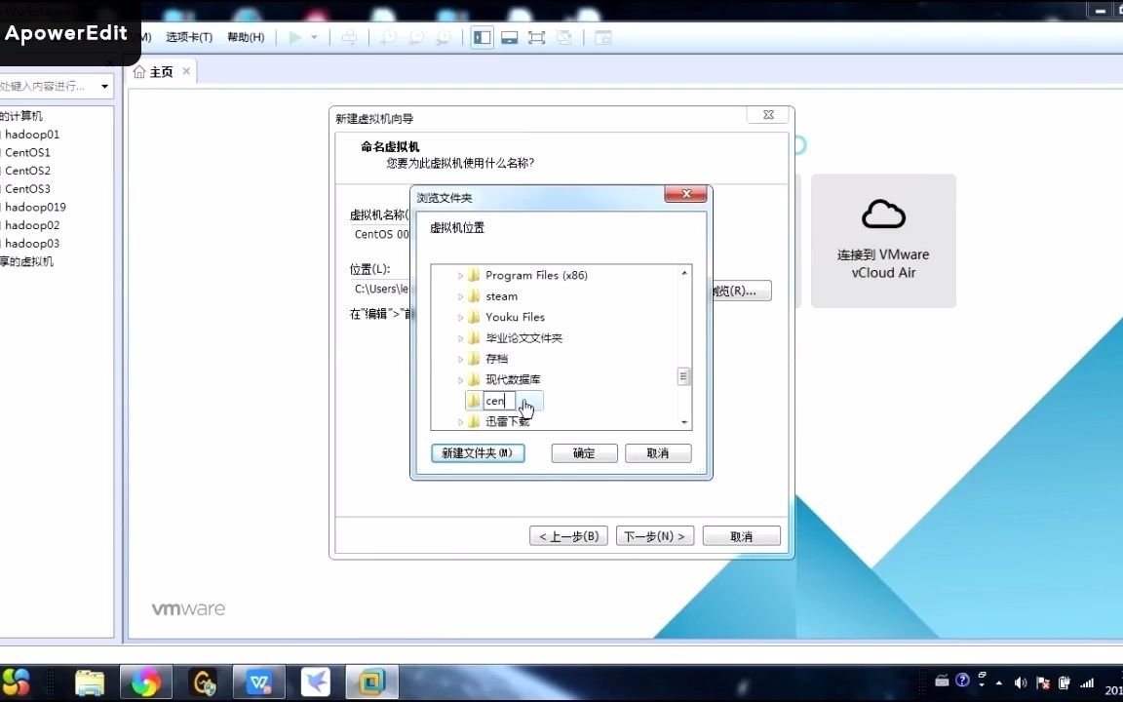Power on the virtual machine with the play icon
Screen dimensions: 1123x702
pos(294,36)
